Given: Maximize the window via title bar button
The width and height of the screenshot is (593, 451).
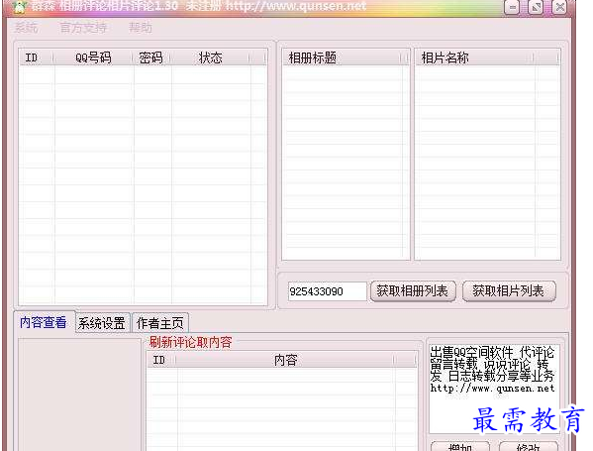Looking at the screenshot, I should (536, 7).
